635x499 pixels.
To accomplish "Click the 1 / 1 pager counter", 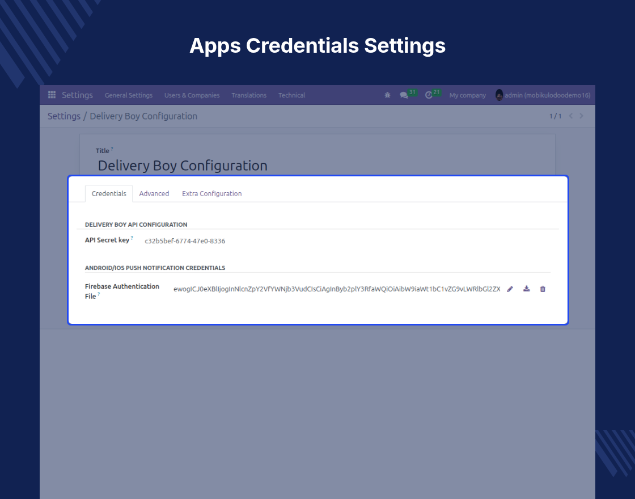I will point(555,116).
